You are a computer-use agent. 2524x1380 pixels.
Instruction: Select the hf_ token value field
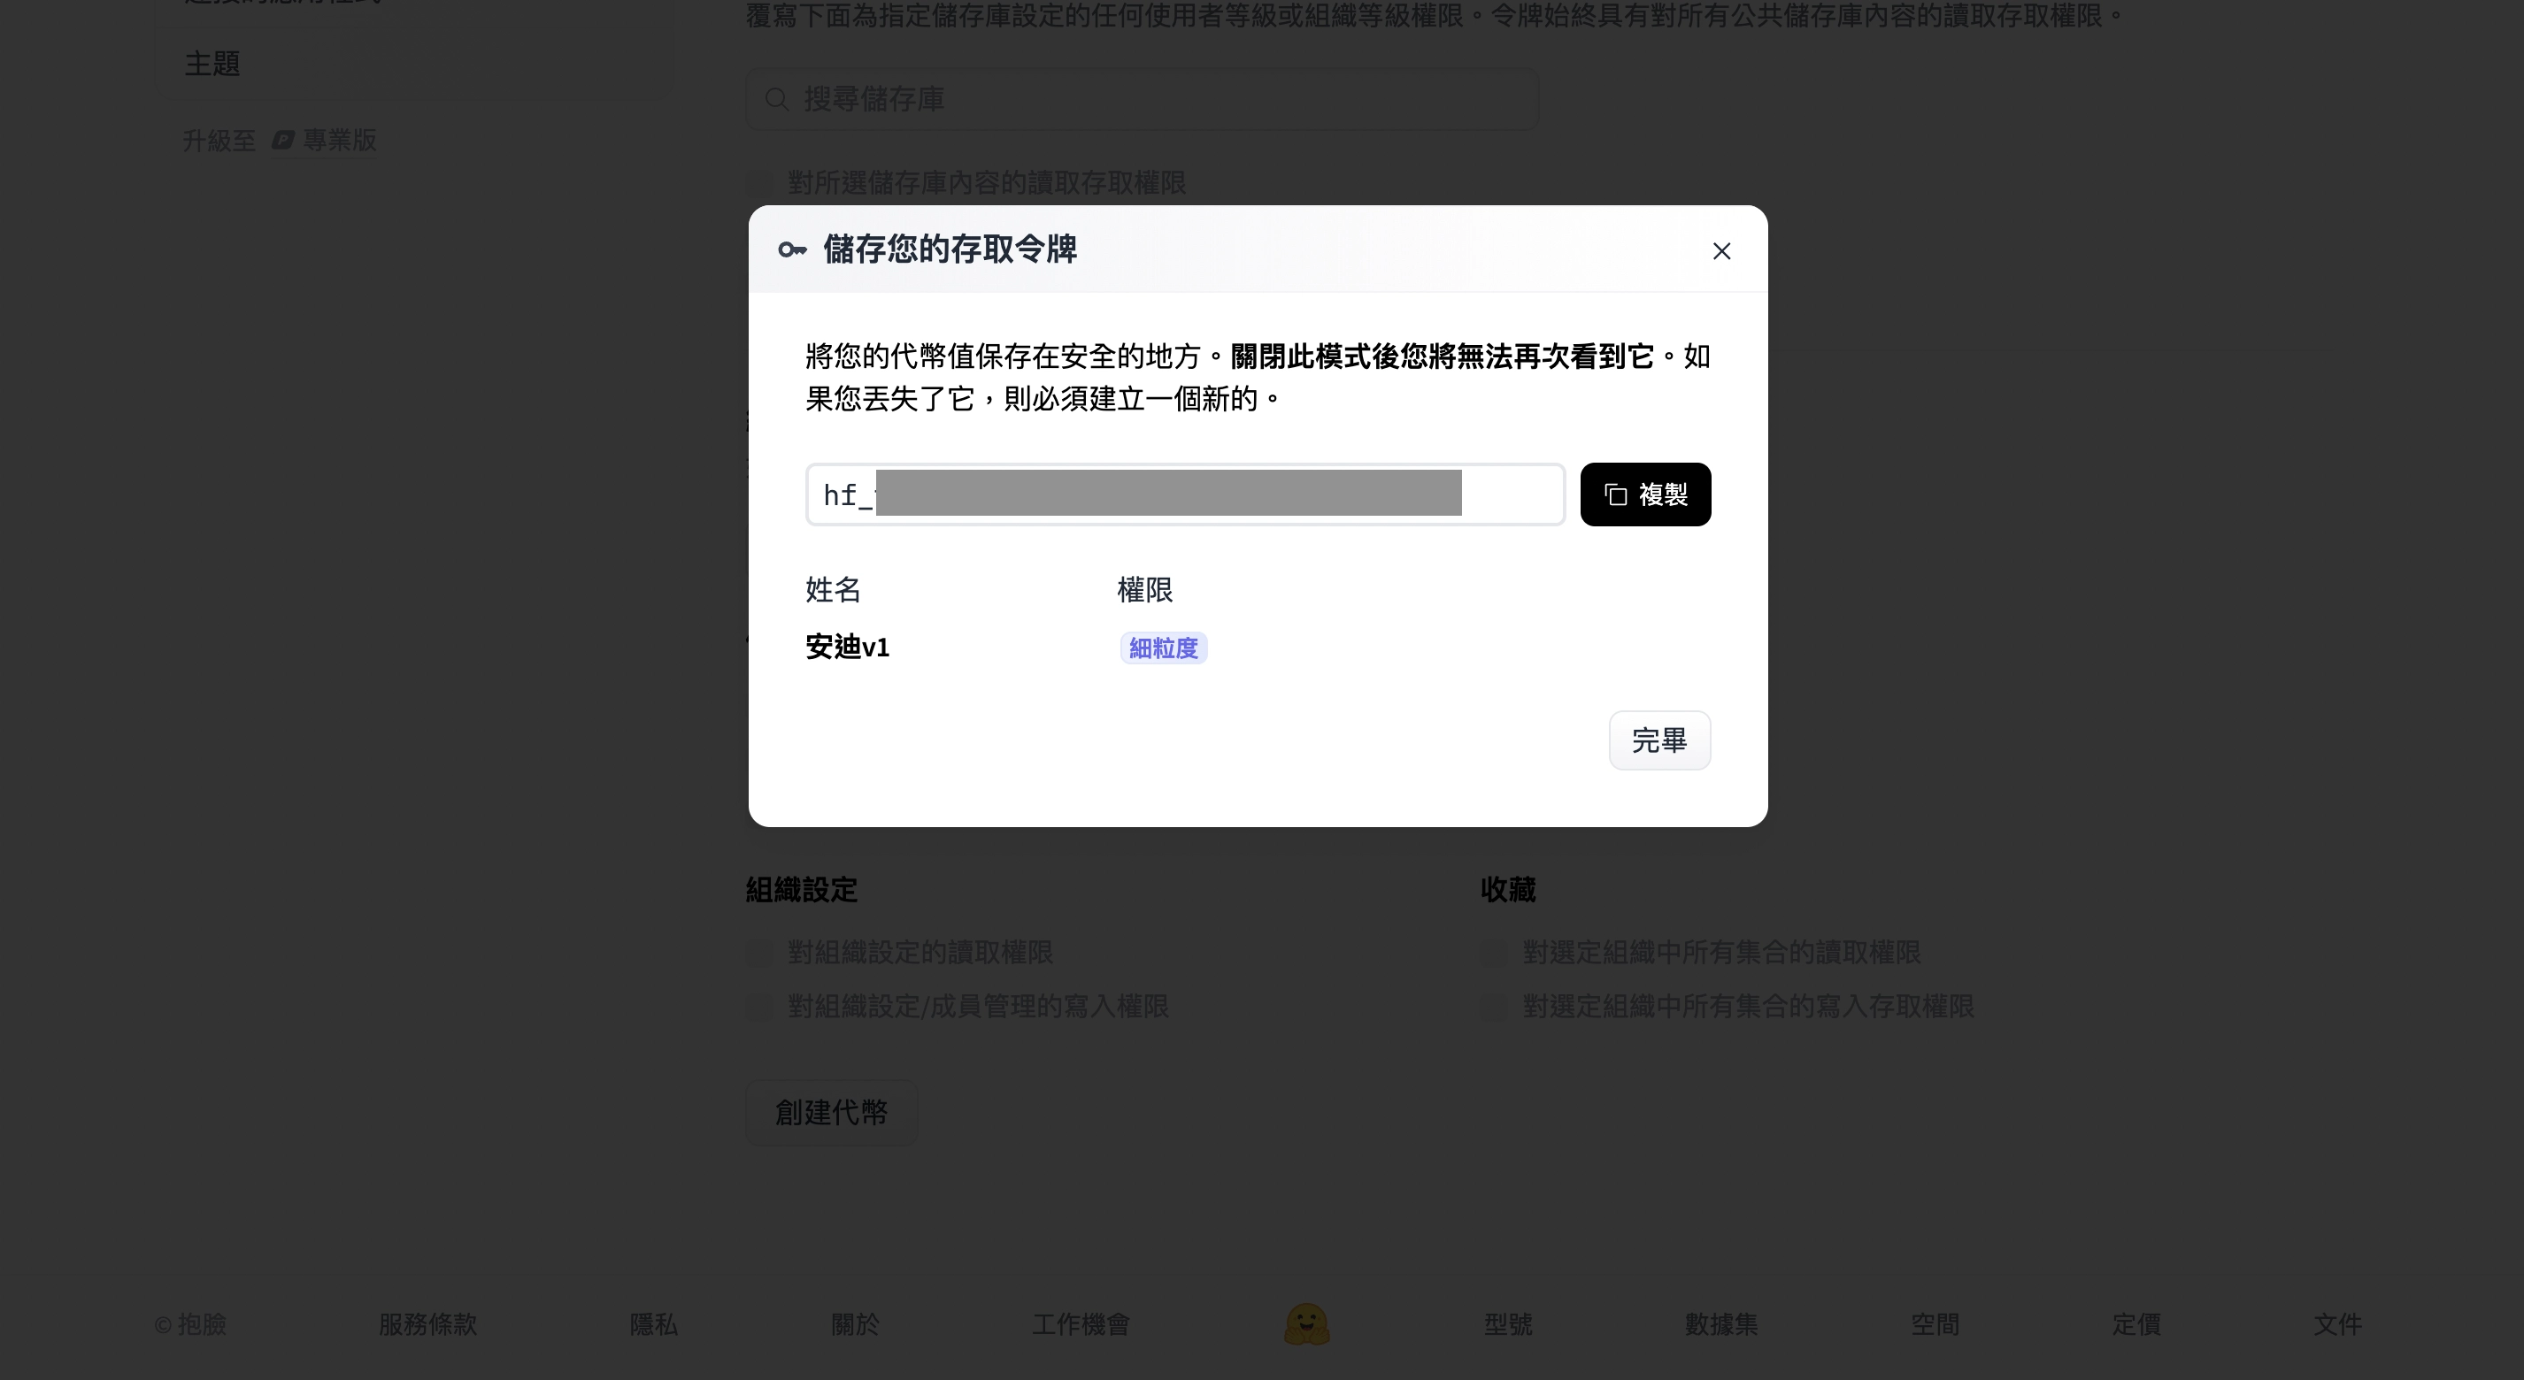coord(1186,494)
